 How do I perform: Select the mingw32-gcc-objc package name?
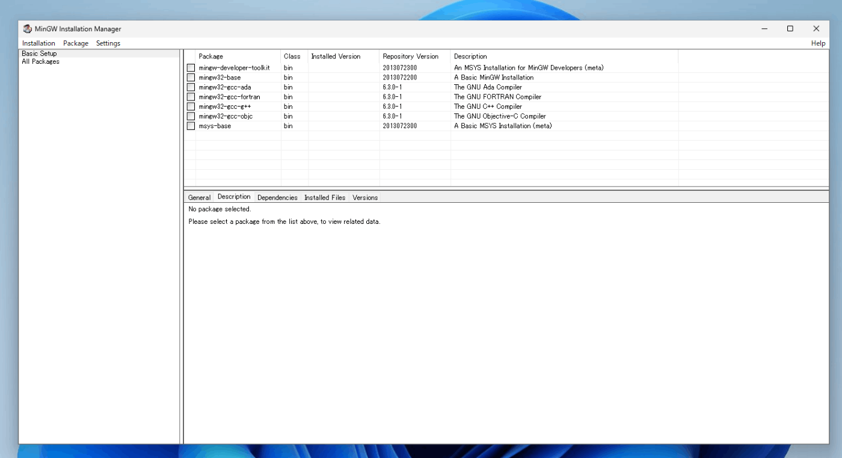tap(226, 116)
